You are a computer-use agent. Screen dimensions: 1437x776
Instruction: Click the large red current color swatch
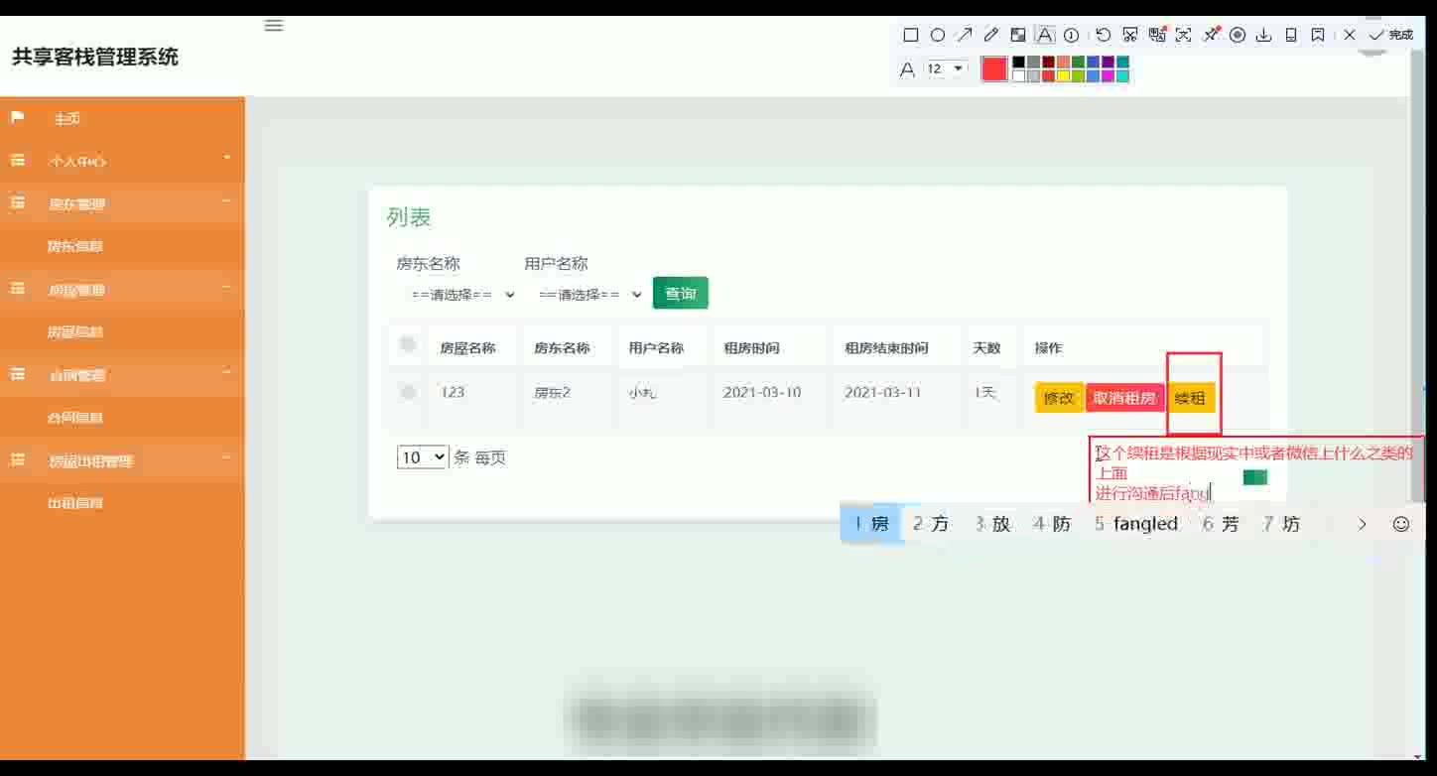click(993, 68)
